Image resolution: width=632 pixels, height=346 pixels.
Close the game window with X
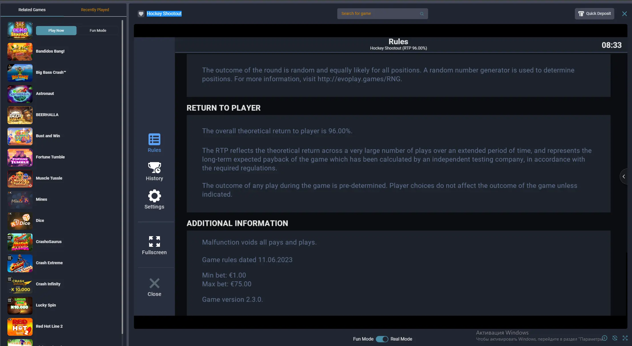[625, 14]
